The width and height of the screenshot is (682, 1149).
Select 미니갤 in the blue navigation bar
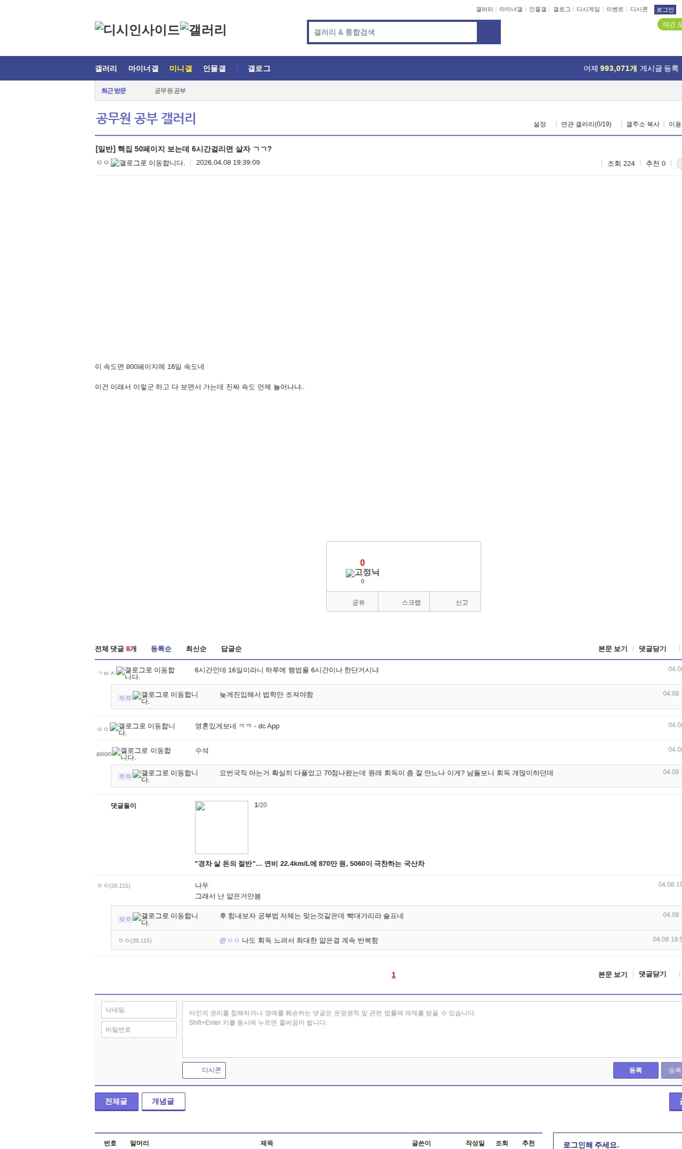[181, 69]
